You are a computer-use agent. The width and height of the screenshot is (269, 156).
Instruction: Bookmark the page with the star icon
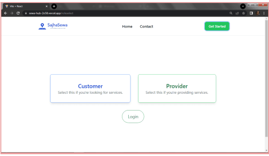[243, 13]
